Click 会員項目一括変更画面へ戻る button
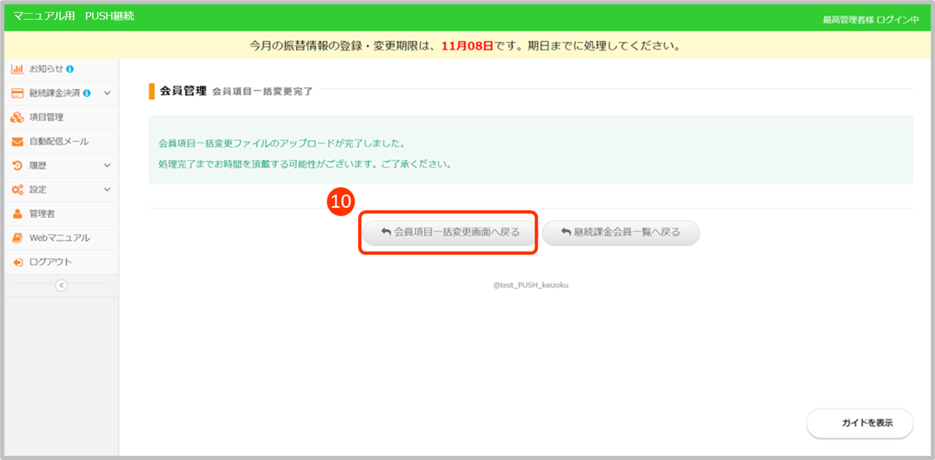 450,232
